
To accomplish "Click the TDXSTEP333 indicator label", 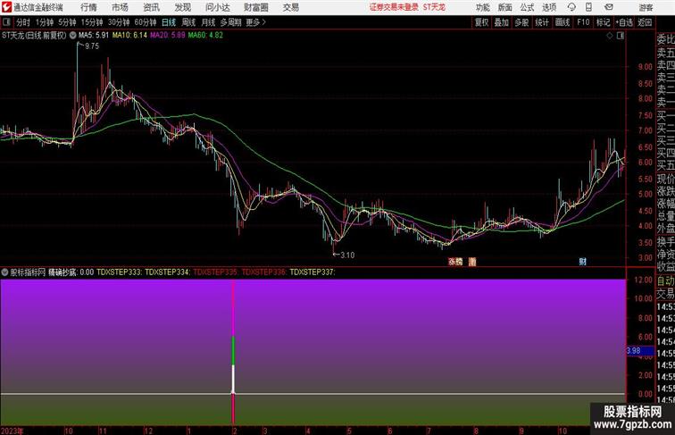I will coord(120,272).
